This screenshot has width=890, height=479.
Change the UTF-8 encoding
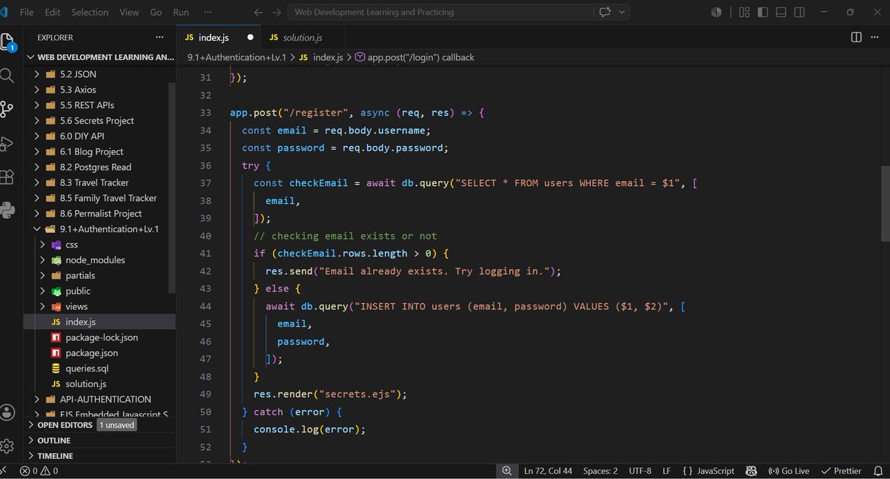(x=640, y=471)
